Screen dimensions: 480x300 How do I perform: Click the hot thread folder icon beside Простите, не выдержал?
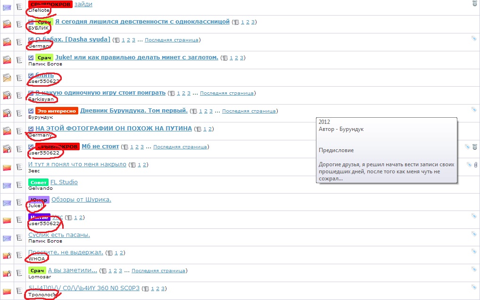(x=7, y=256)
